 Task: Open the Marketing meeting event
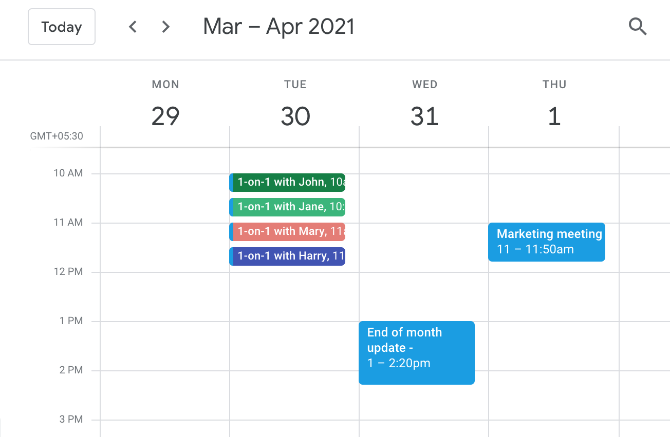tap(547, 242)
